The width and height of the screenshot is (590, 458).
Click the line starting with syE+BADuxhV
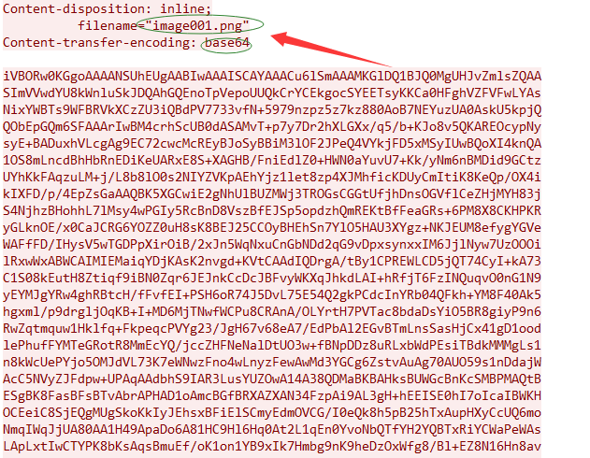(x=272, y=144)
